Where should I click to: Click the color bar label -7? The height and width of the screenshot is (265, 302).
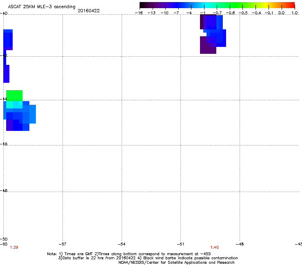pyautogui.click(x=176, y=13)
